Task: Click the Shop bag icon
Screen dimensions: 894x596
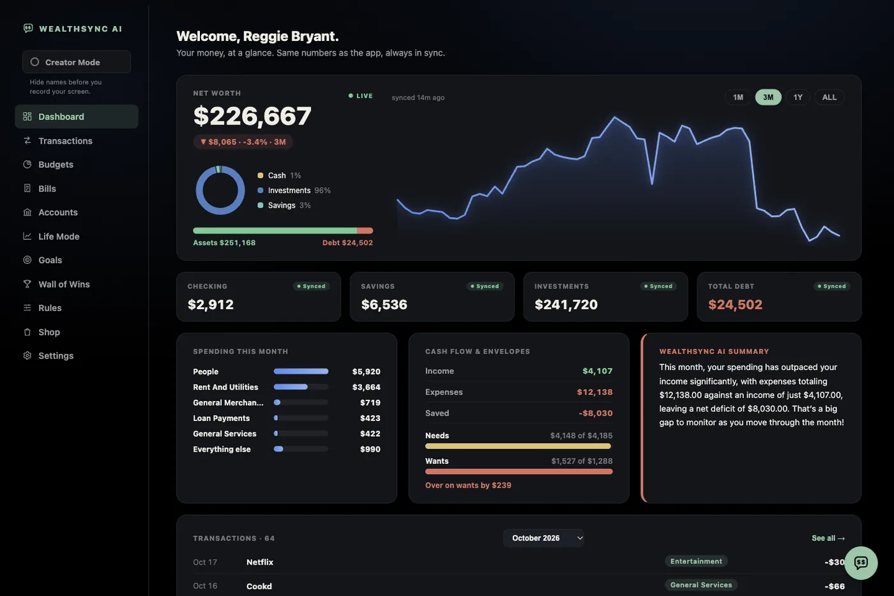Action: (27, 332)
